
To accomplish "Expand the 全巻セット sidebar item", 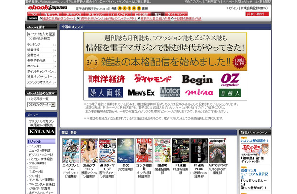I will (x=41, y=55).
